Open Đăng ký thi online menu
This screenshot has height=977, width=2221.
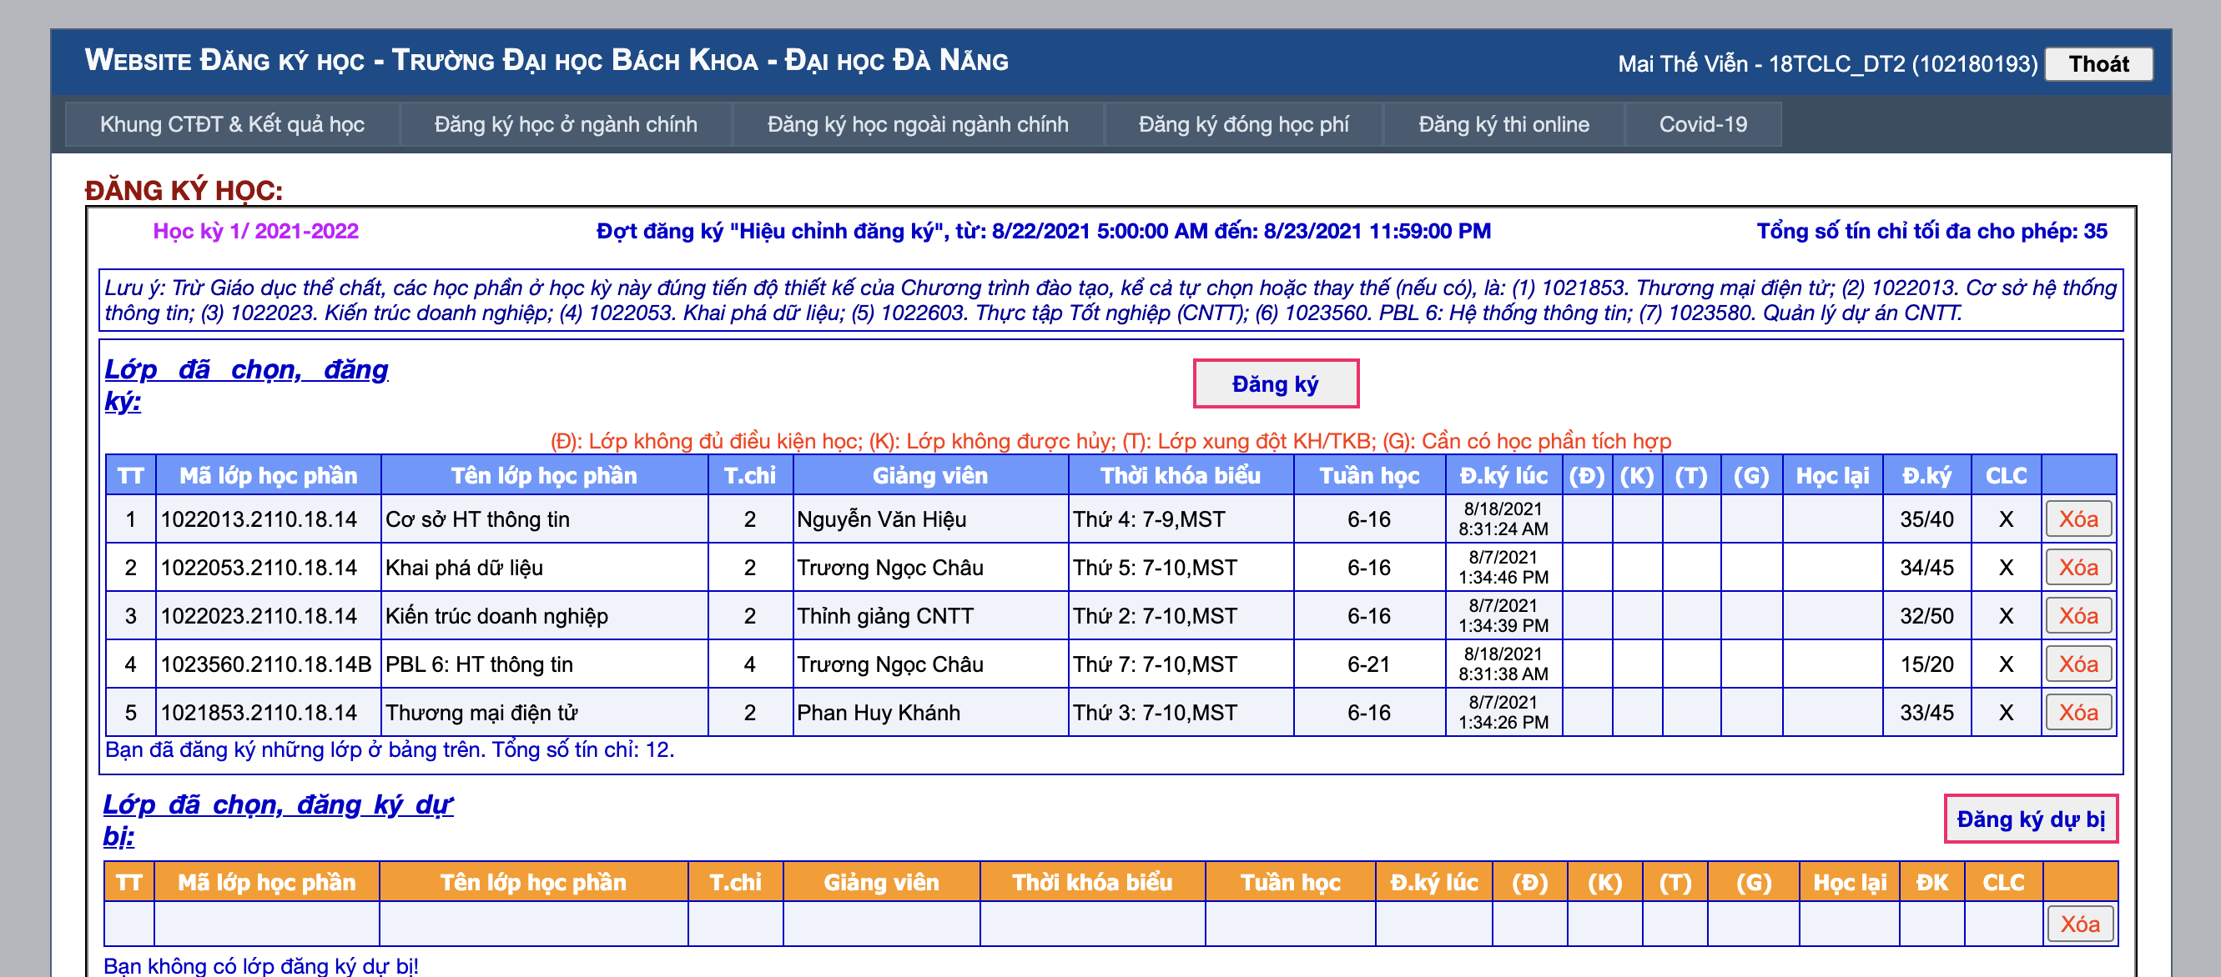1503,124
